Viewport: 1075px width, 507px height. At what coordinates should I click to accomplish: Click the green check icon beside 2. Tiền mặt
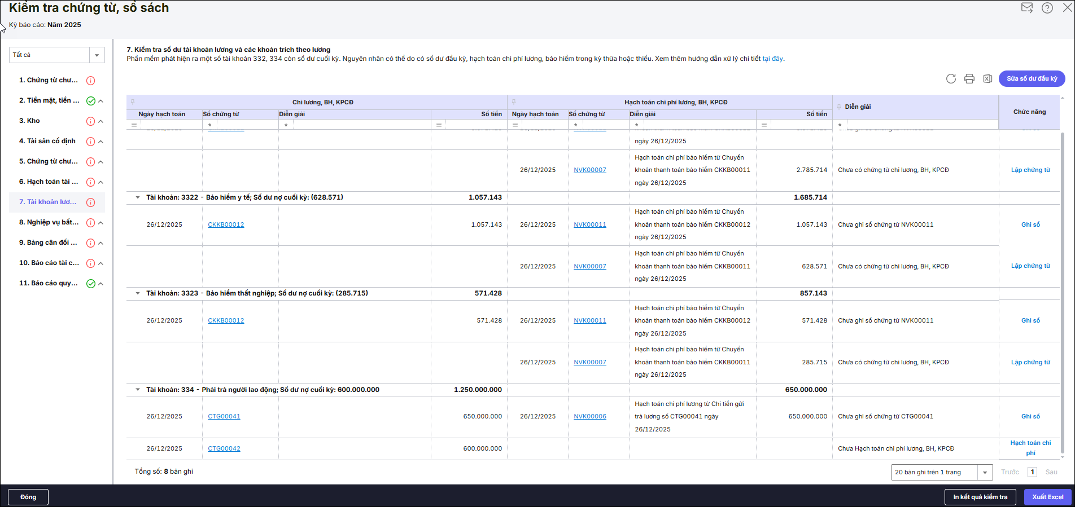point(90,101)
